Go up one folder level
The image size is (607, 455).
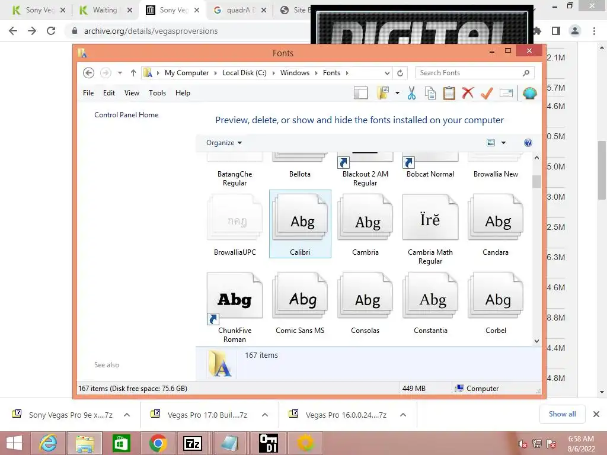tap(133, 73)
